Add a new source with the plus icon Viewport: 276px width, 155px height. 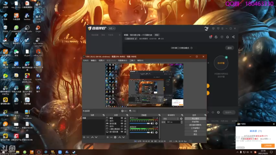(108, 137)
